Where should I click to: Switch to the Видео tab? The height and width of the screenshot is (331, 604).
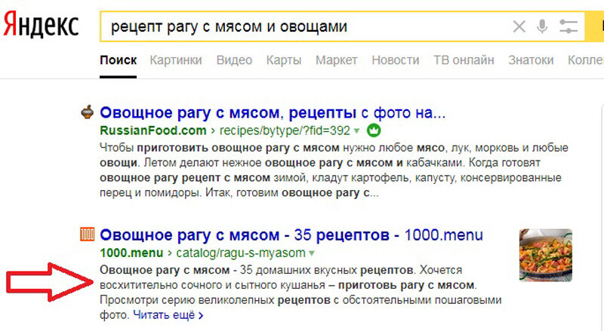234,60
